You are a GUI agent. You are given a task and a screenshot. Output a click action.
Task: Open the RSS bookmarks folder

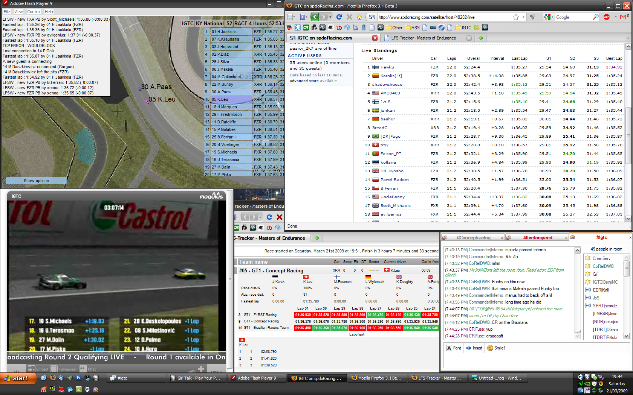click(x=412, y=27)
